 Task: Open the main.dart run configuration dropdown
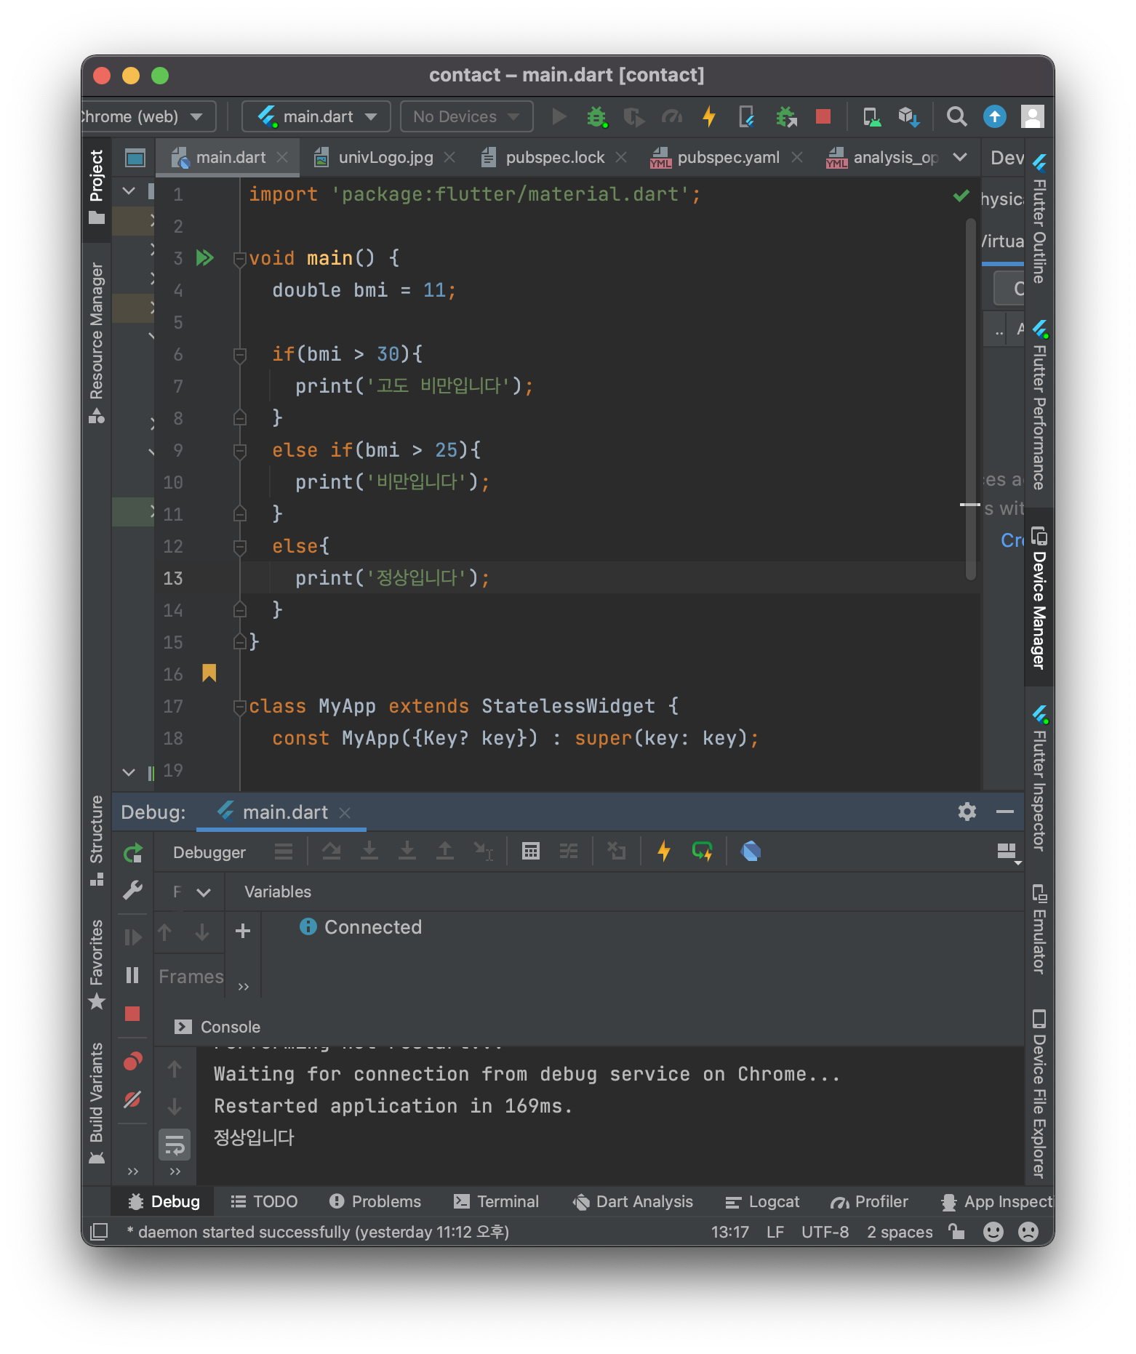316,116
